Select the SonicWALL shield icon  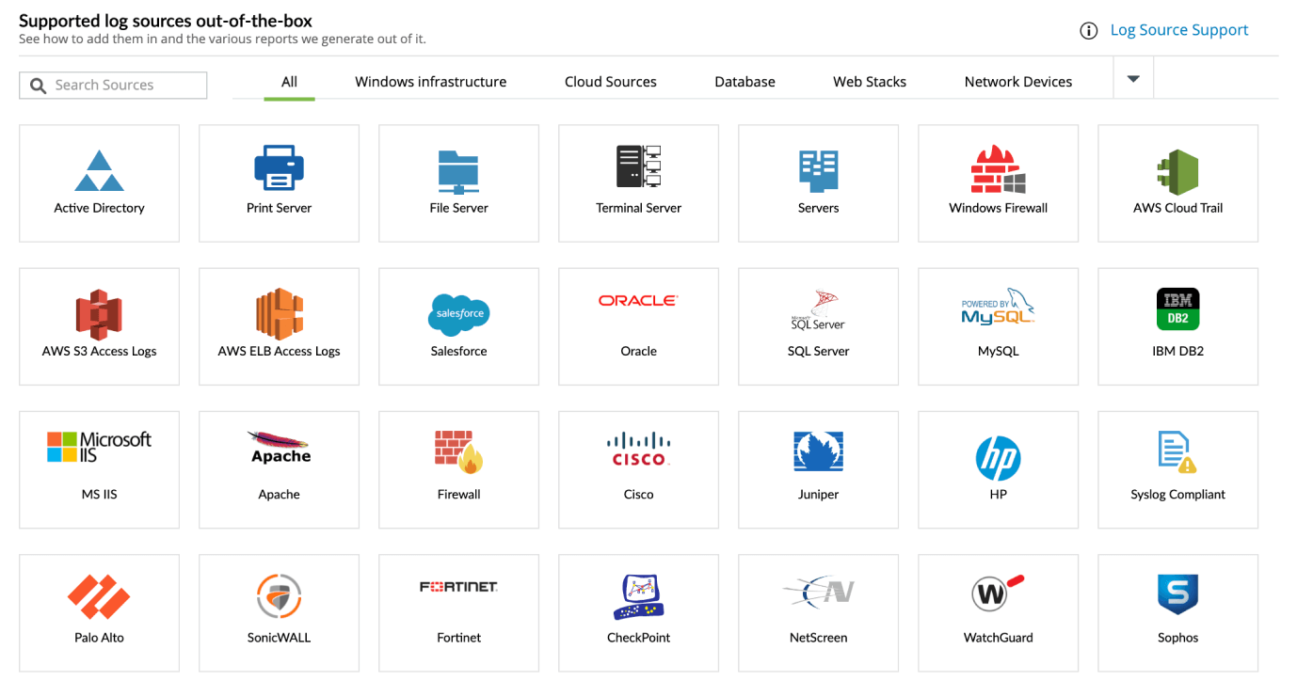(279, 596)
